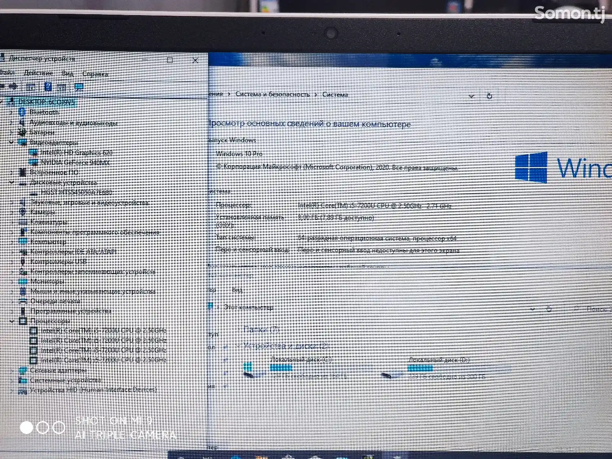Select the DESKTOP-6CO J9V5 root node

click(47, 102)
